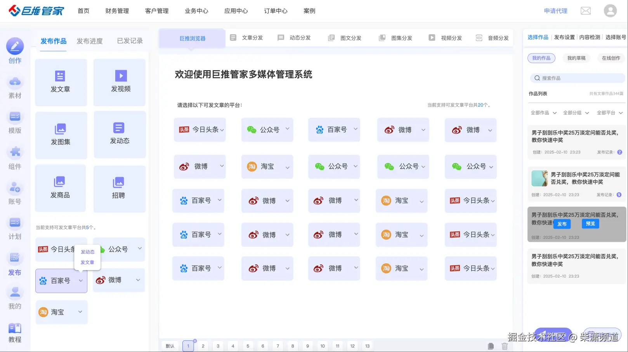Switch to the 文章分发 tab
This screenshot has height=352, width=628.
pos(246,38)
